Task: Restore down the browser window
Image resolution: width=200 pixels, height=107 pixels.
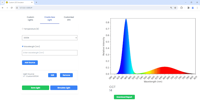Action: 191,2
